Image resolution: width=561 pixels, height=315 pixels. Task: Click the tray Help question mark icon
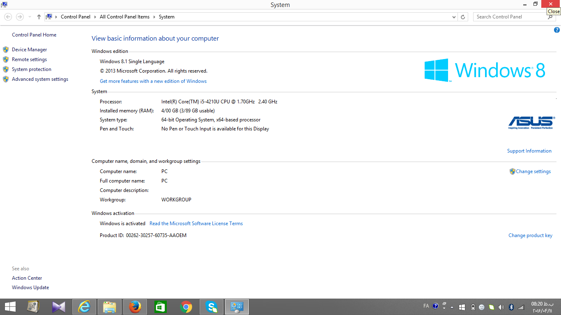tap(435, 306)
